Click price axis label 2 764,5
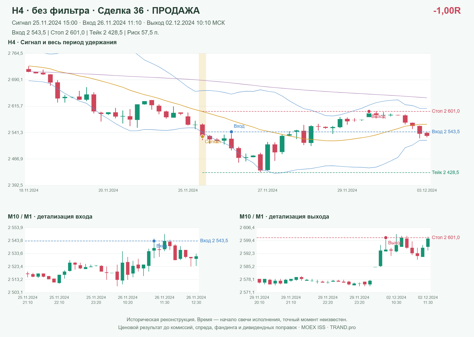Viewport: 474px width, 337px height. (15, 53)
